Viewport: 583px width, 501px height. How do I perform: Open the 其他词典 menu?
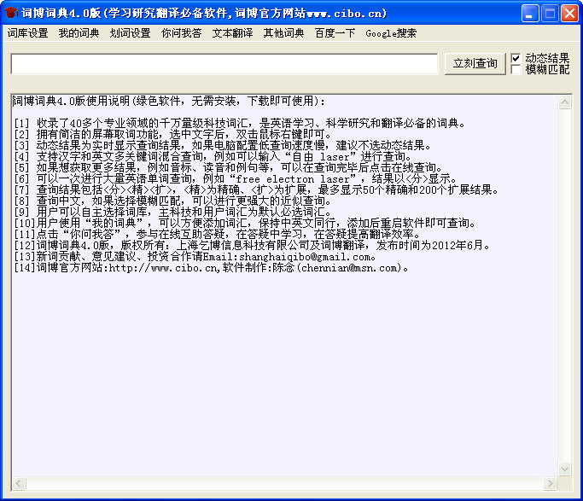(x=283, y=33)
